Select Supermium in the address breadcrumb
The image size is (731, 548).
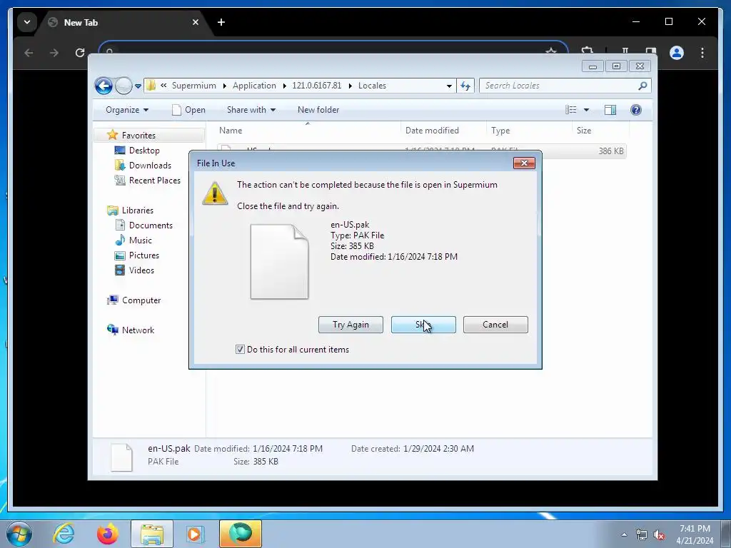pyautogui.click(x=194, y=86)
